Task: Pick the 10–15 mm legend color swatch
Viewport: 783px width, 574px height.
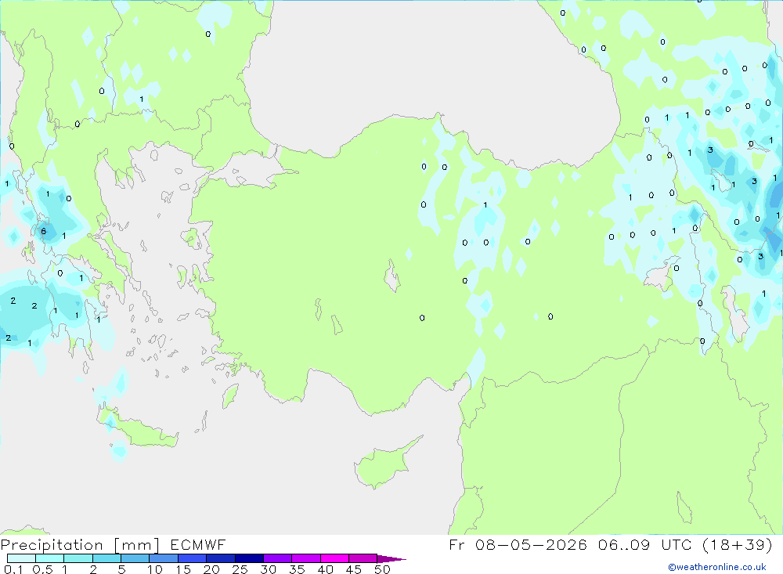Action: coord(164,558)
